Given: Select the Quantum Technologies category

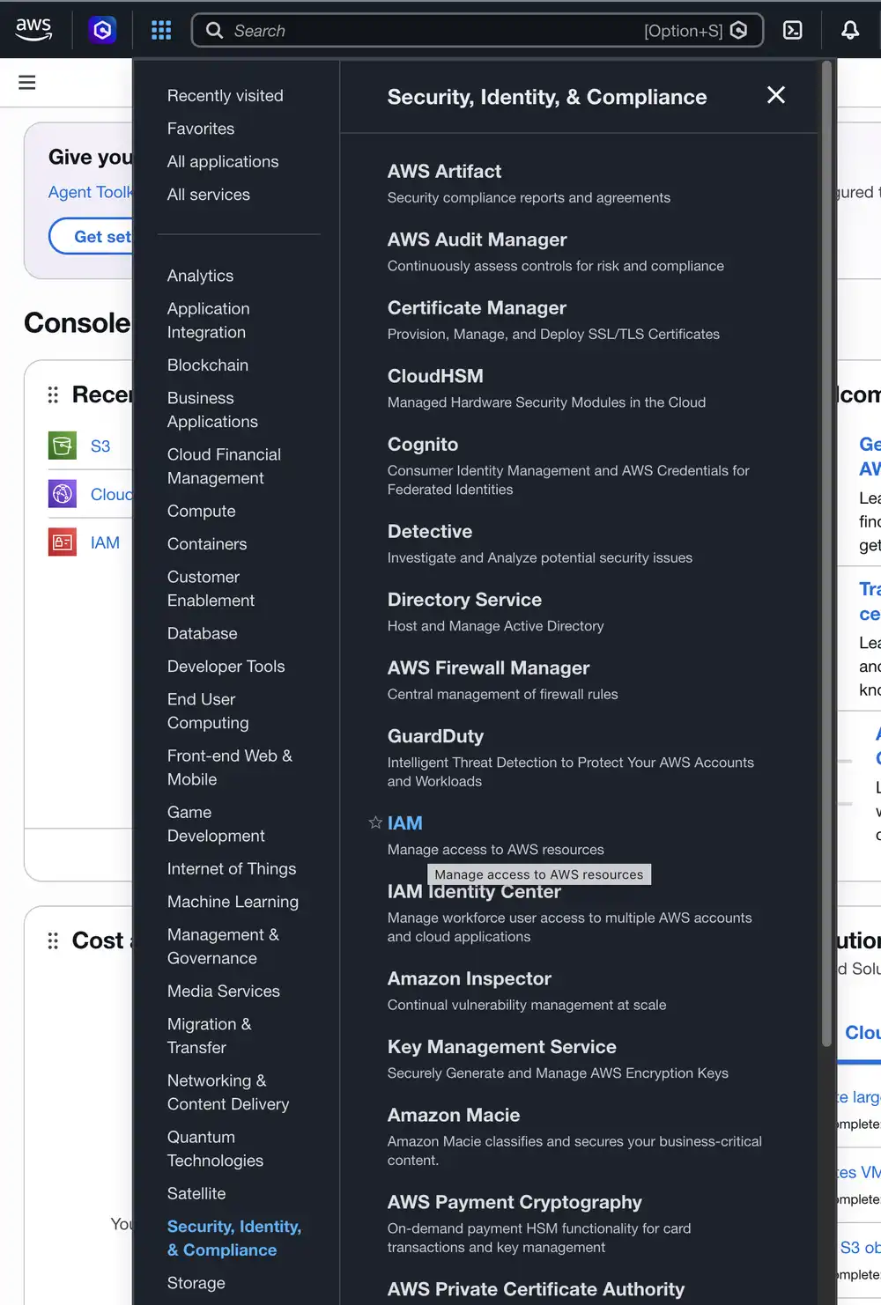Looking at the screenshot, I should pos(215,1149).
